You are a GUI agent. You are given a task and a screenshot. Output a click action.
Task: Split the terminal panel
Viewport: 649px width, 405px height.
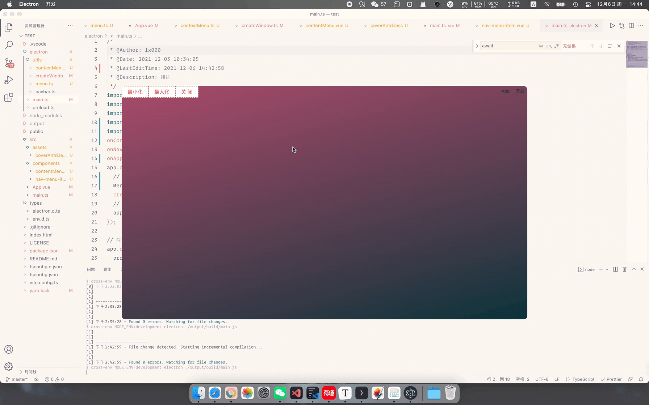(x=615, y=269)
